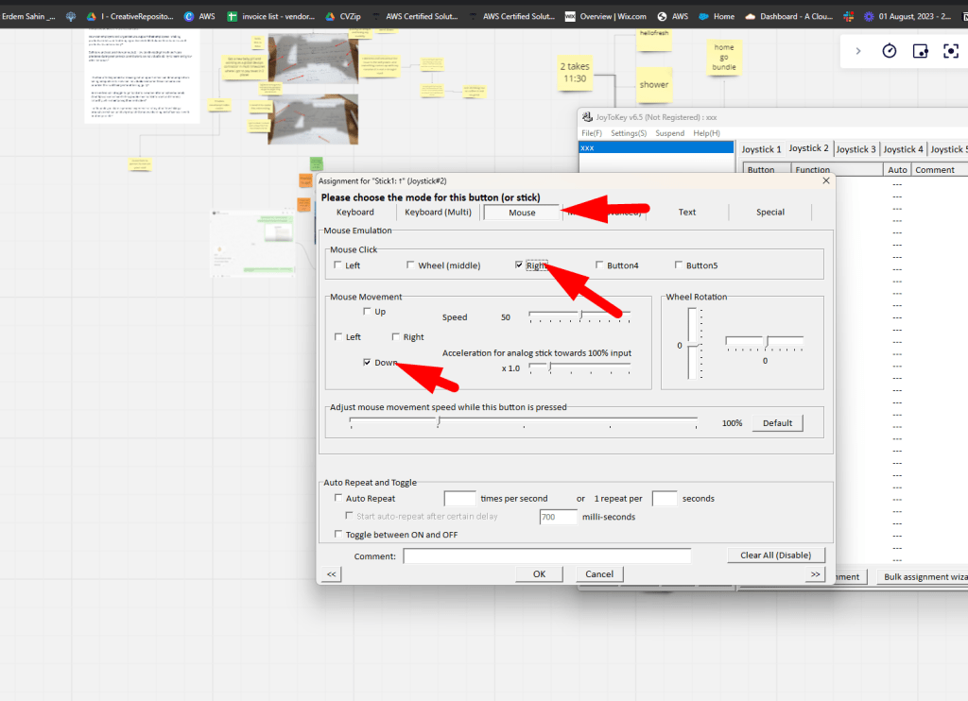The width and height of the screenshot is (968, 701).
Task: Check the Right mouse movement checkbox
Action: pos(395,336)
